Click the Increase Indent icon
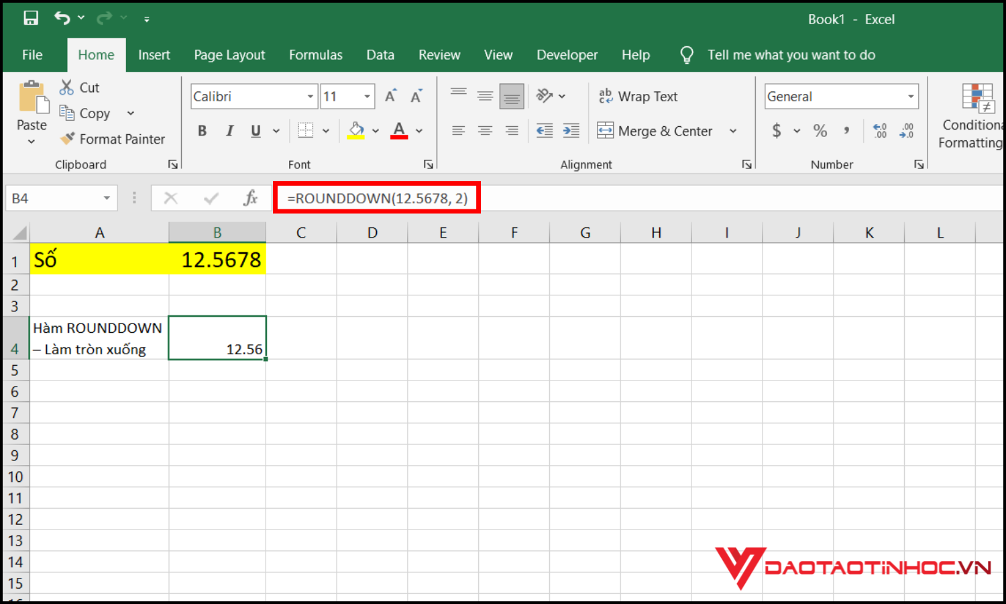 pos(571,131)
